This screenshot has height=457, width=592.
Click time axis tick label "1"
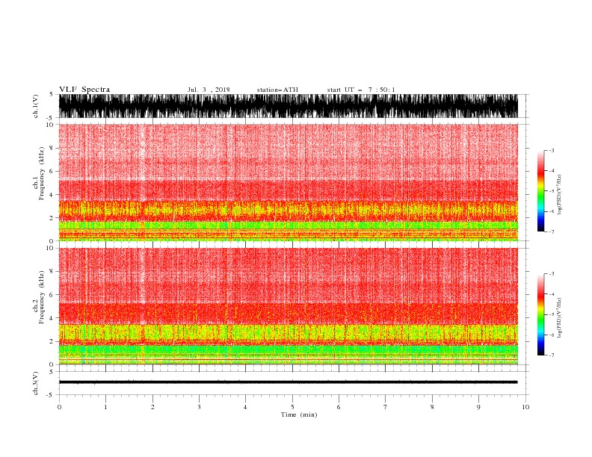(105, 407)
